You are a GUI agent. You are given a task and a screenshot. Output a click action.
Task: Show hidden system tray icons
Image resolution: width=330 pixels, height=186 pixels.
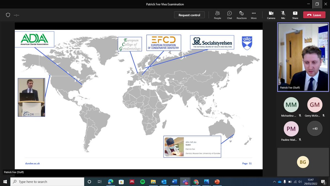click(x=274, y=182)
